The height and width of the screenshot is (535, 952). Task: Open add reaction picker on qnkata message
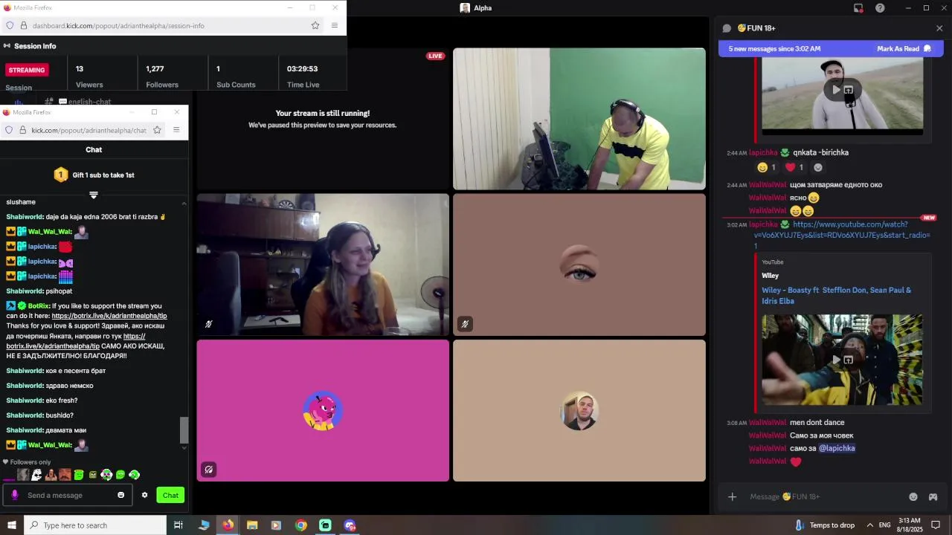pos(818,167)
